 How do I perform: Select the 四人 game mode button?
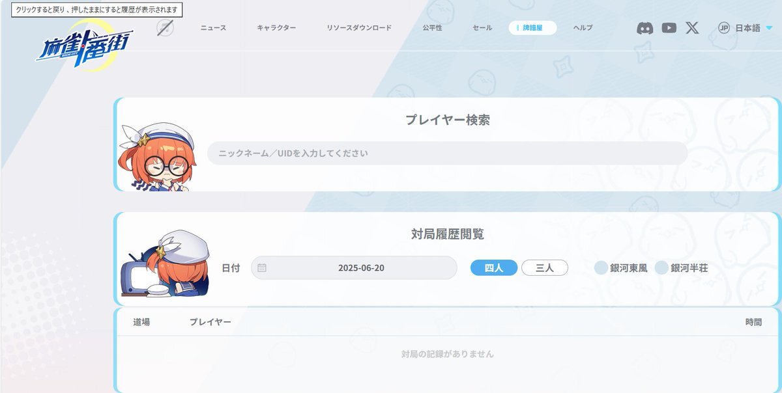coord(494,267)
